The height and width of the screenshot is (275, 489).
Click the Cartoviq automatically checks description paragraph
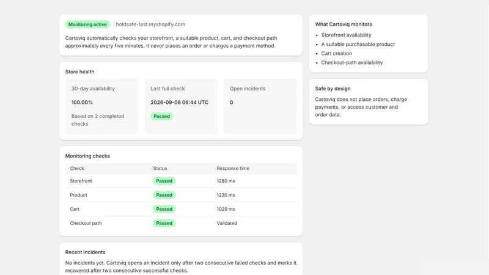tap(171, 42)
